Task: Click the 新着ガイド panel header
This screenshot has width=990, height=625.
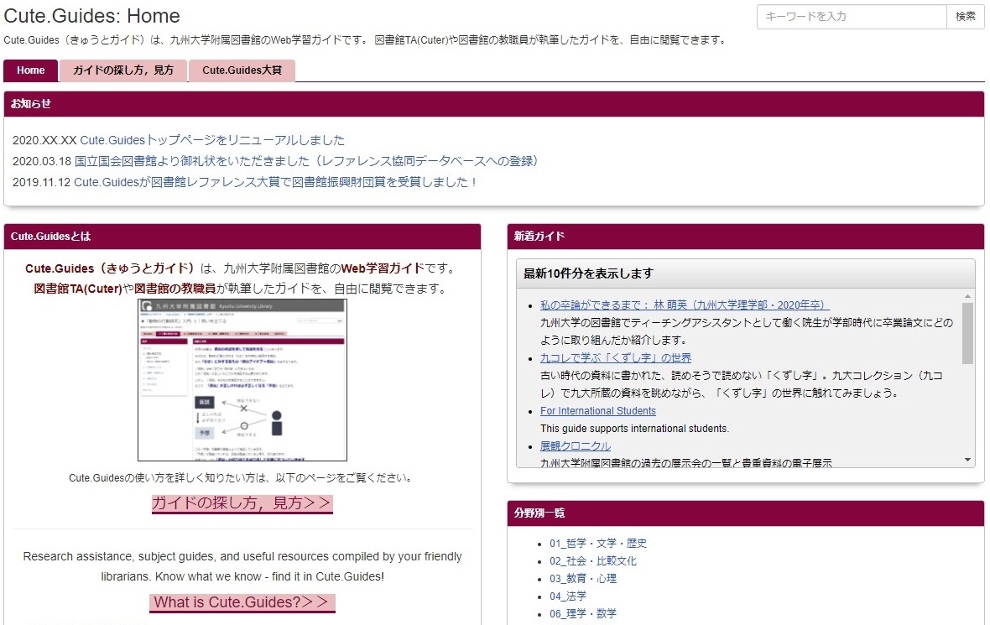Action: (x=746, y=237)
